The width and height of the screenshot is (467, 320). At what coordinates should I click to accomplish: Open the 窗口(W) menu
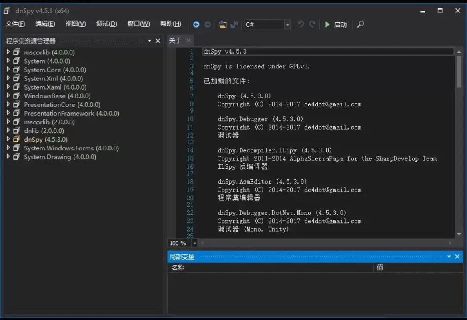tap(138, 24)
